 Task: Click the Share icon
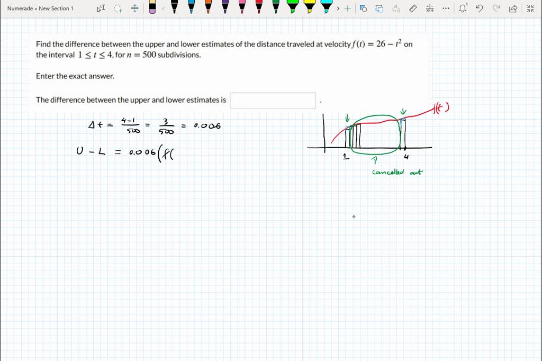tap(513, 8)
